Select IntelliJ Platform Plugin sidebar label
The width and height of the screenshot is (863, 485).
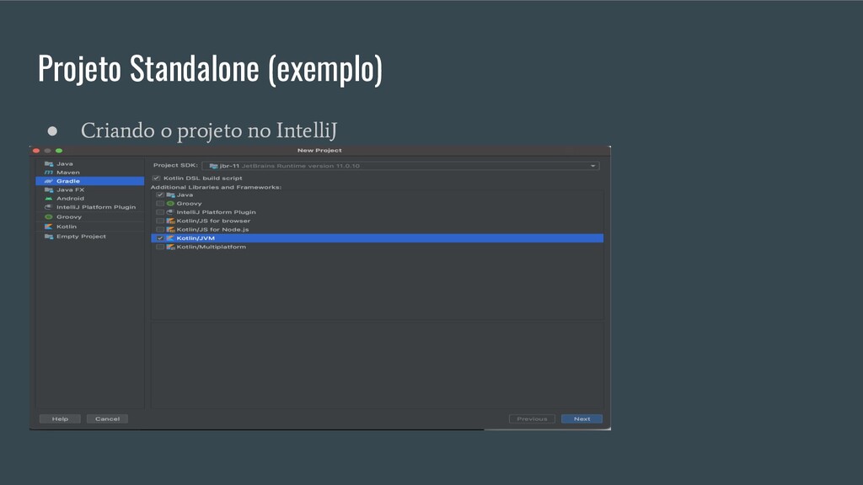tap(96, 207)
